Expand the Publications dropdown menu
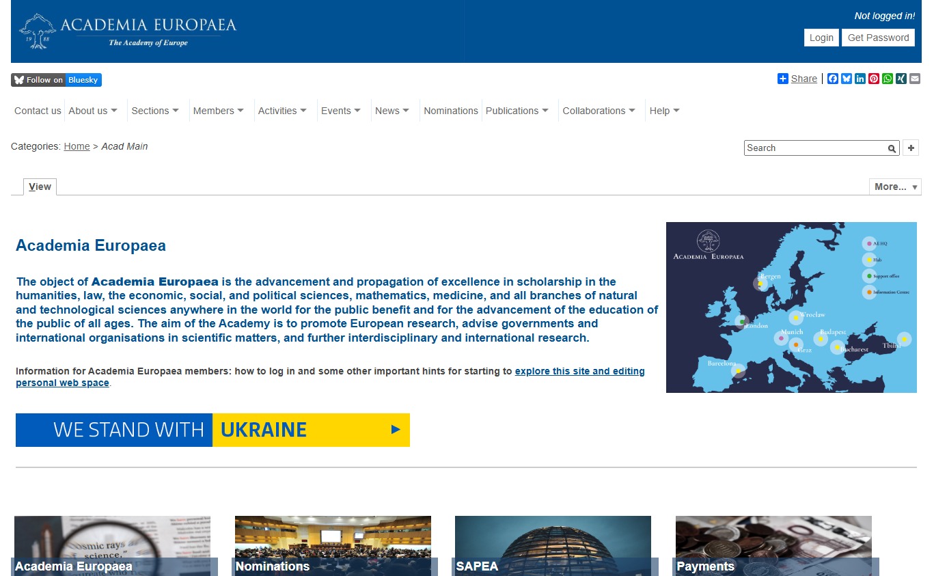The height and width of the screenshot is (576, 934). pos(517,111)
